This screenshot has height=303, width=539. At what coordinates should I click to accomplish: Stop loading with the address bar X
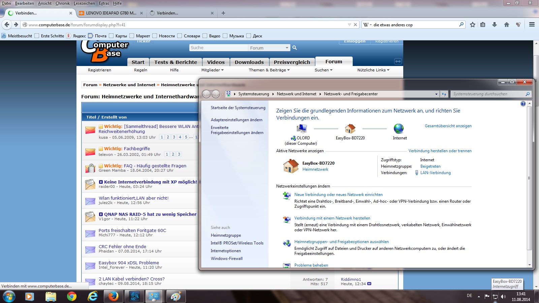click(x=355, y=25)
